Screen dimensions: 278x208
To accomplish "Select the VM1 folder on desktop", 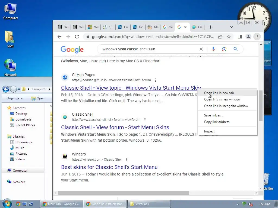I will 10,39.
